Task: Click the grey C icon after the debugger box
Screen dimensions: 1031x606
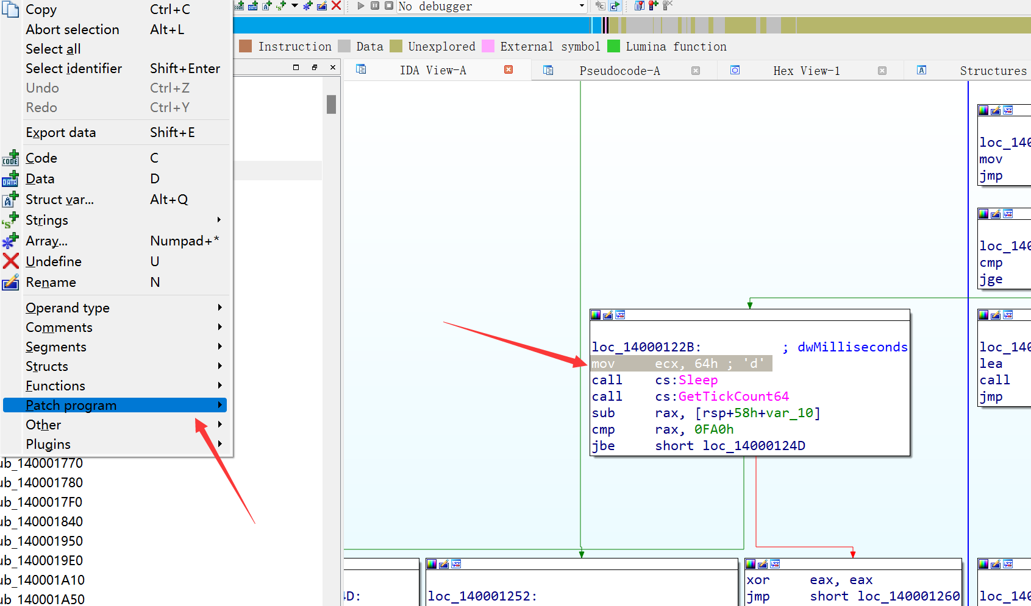Action: click(601, 5)
